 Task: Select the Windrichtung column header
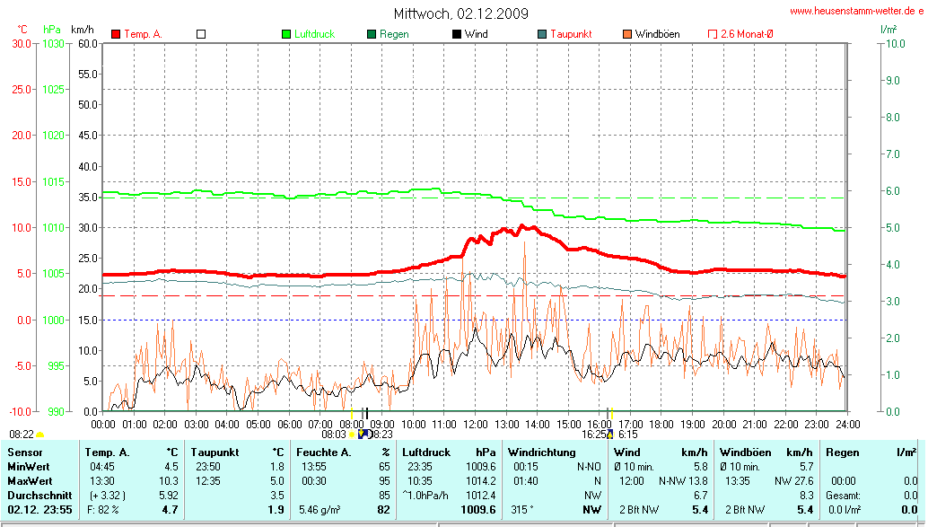[541, 452]
